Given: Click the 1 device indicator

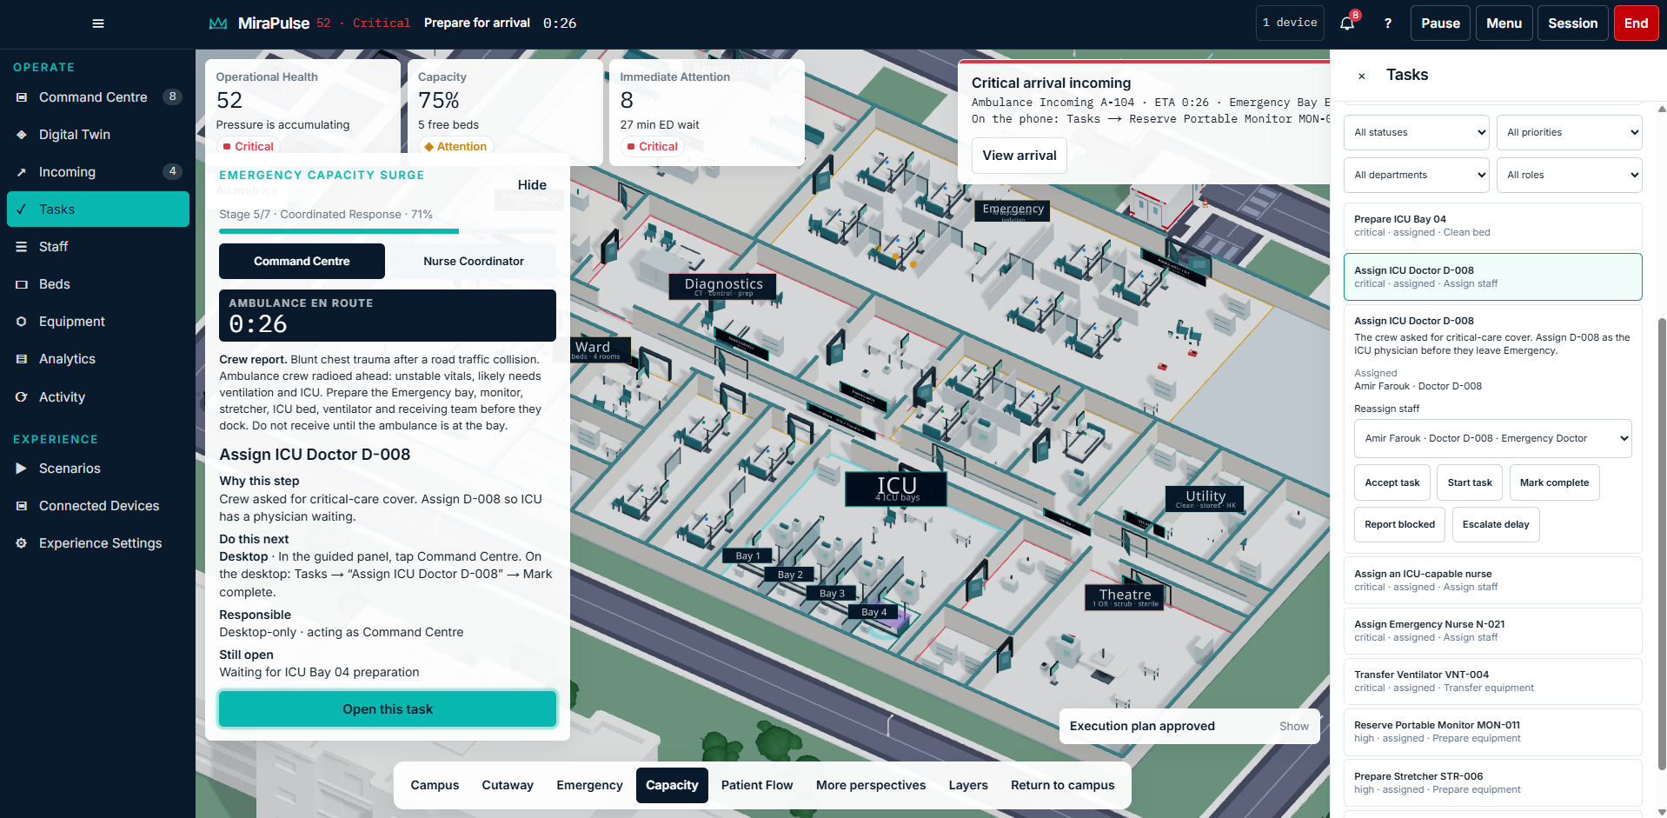Looking at the screenshot, I should 1290,23.
